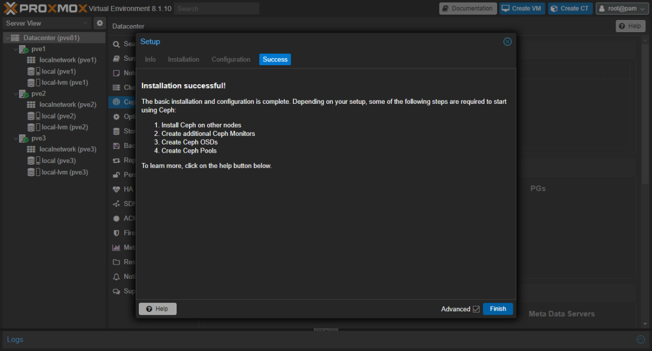Image resolution: width=652 pixels, height=351 pixels.
Task: Open the Cluster menu icon
Action: coord(116,87)
